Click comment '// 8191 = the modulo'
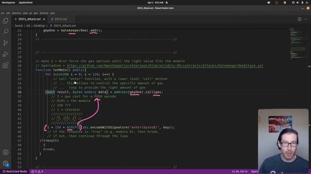The width and height of the screenshot is (311, 174). pyautogui.click(x=70, y=101)
